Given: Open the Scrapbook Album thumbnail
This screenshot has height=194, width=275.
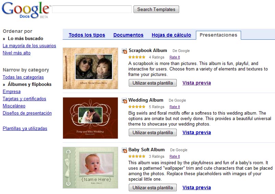Looking at the screenshot, I should pyautogui.click(x=90, y=68).
